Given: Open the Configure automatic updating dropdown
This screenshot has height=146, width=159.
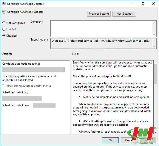Looking at the screenshot, I should (x=33, y=70).
